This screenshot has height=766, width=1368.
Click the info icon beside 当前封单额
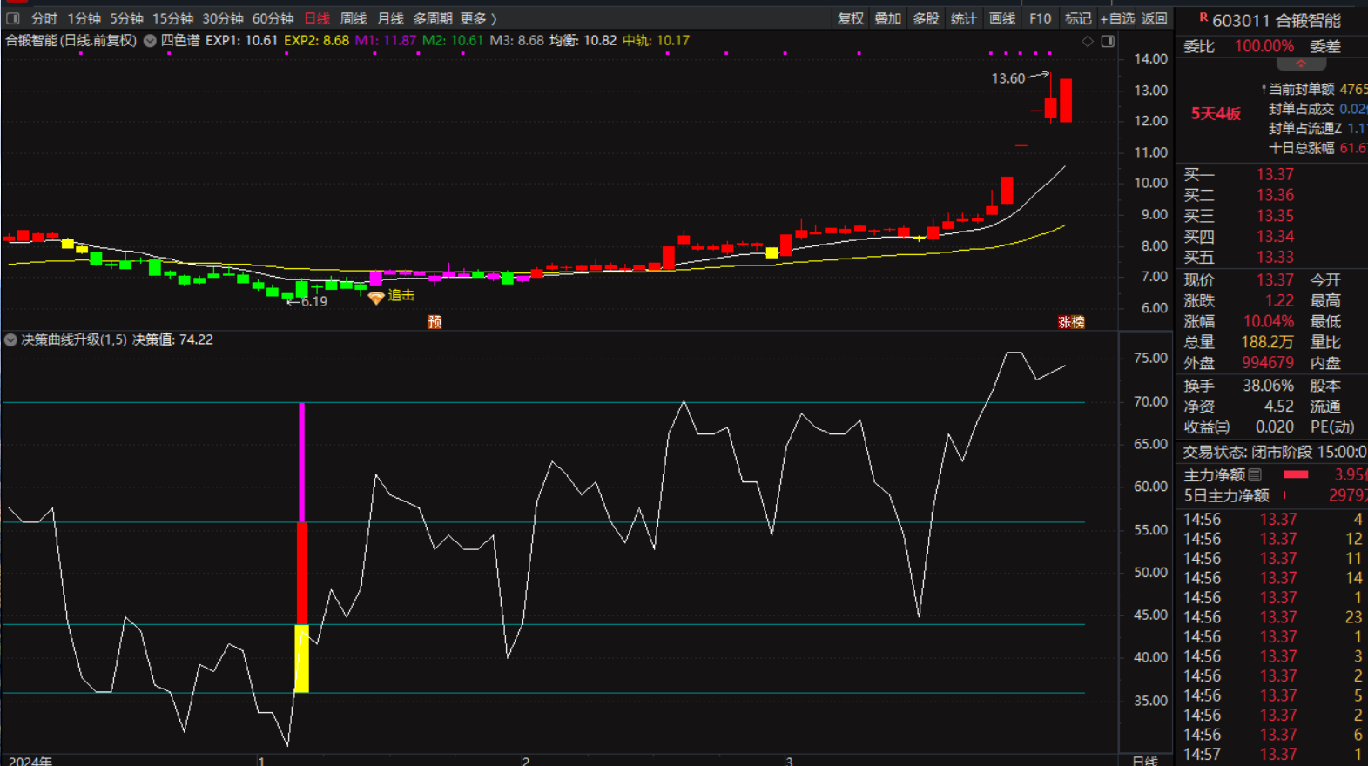coord(1264,90)
